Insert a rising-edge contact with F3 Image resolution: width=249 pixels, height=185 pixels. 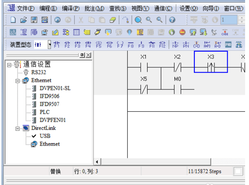tap(77, 44)
